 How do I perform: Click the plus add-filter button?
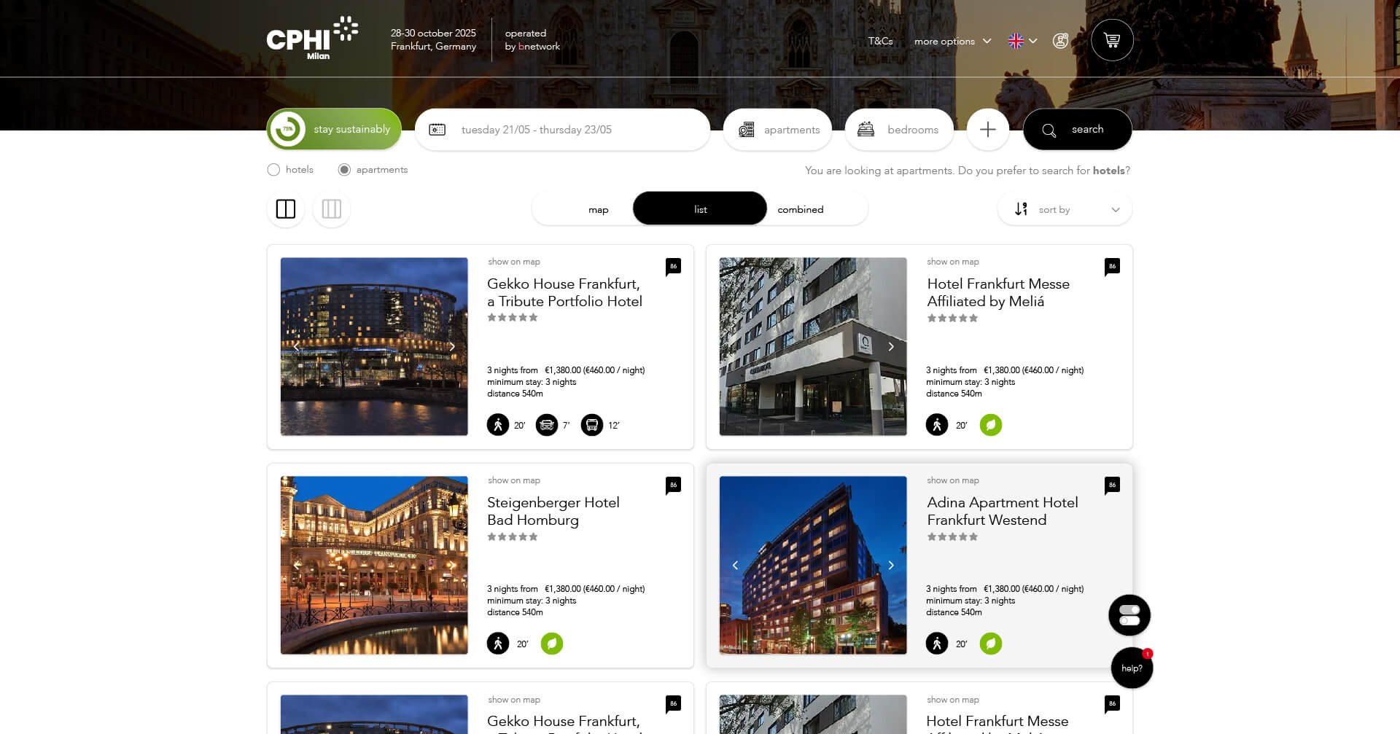tap(987, 130)
